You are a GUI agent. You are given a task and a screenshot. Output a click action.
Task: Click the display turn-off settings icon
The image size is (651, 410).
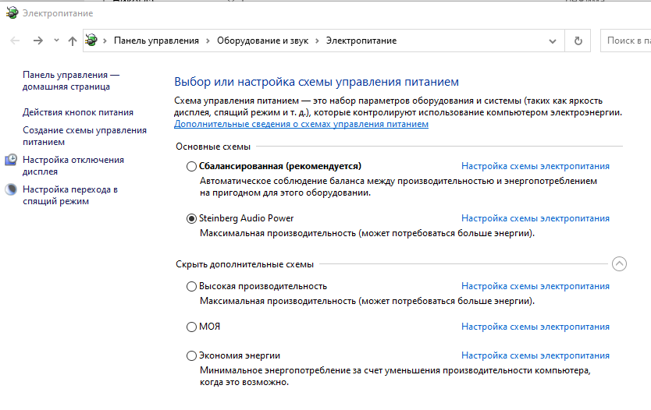(11, 160)
